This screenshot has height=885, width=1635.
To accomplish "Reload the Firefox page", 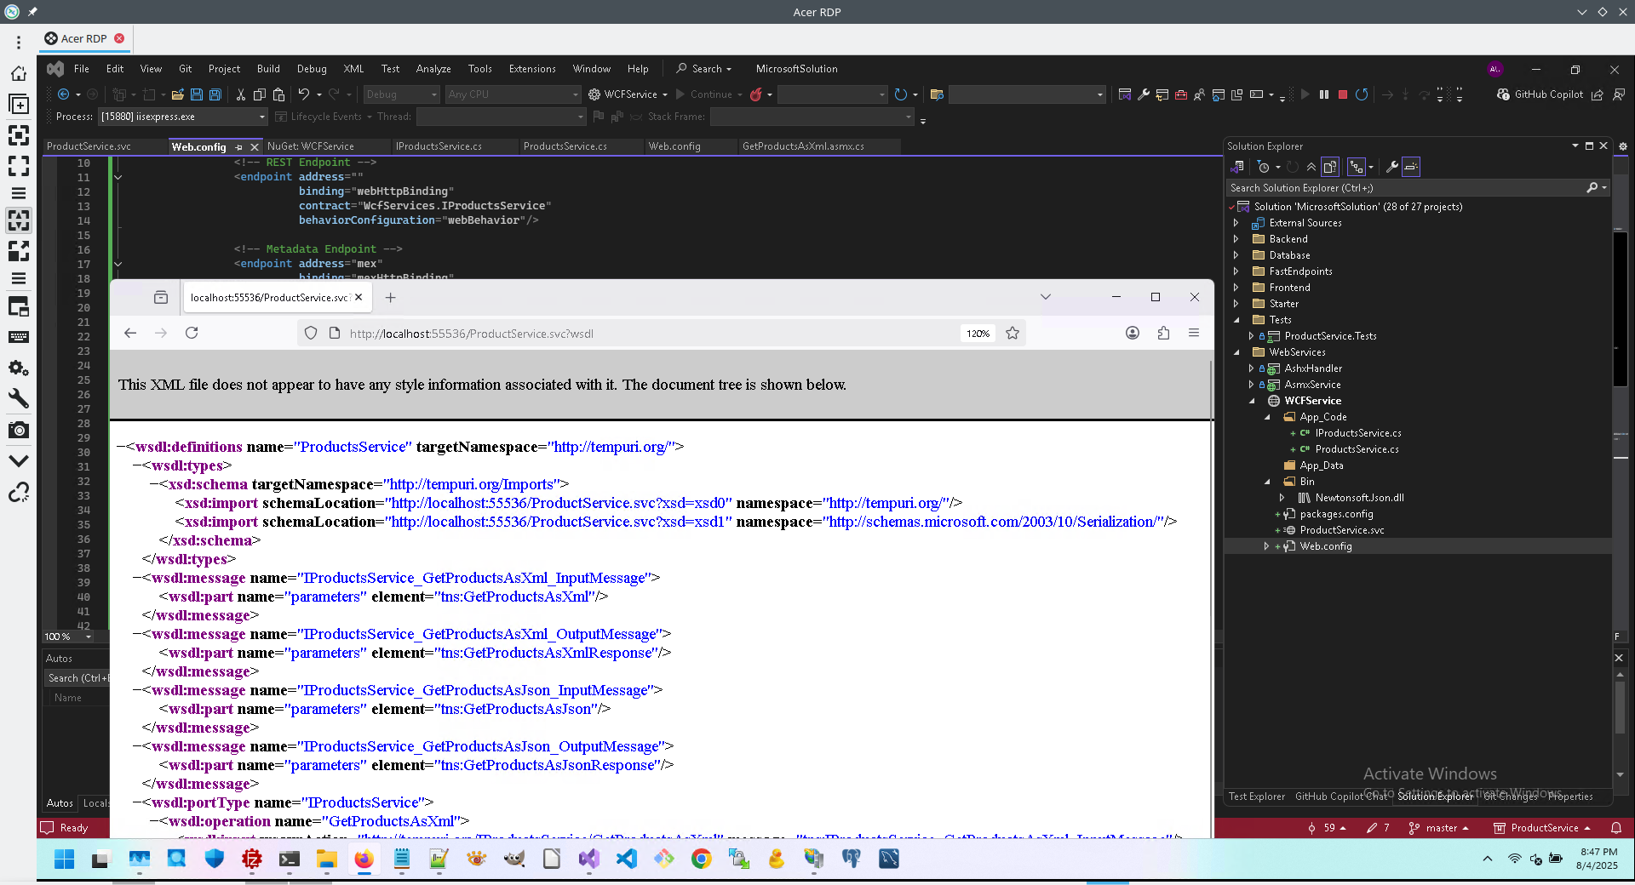I will (192, 333).
